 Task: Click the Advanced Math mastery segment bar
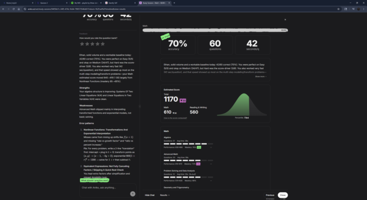click(189, 160)
